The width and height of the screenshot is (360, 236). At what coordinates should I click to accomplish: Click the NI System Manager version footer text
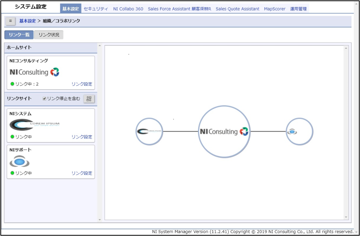coord(253,231)
